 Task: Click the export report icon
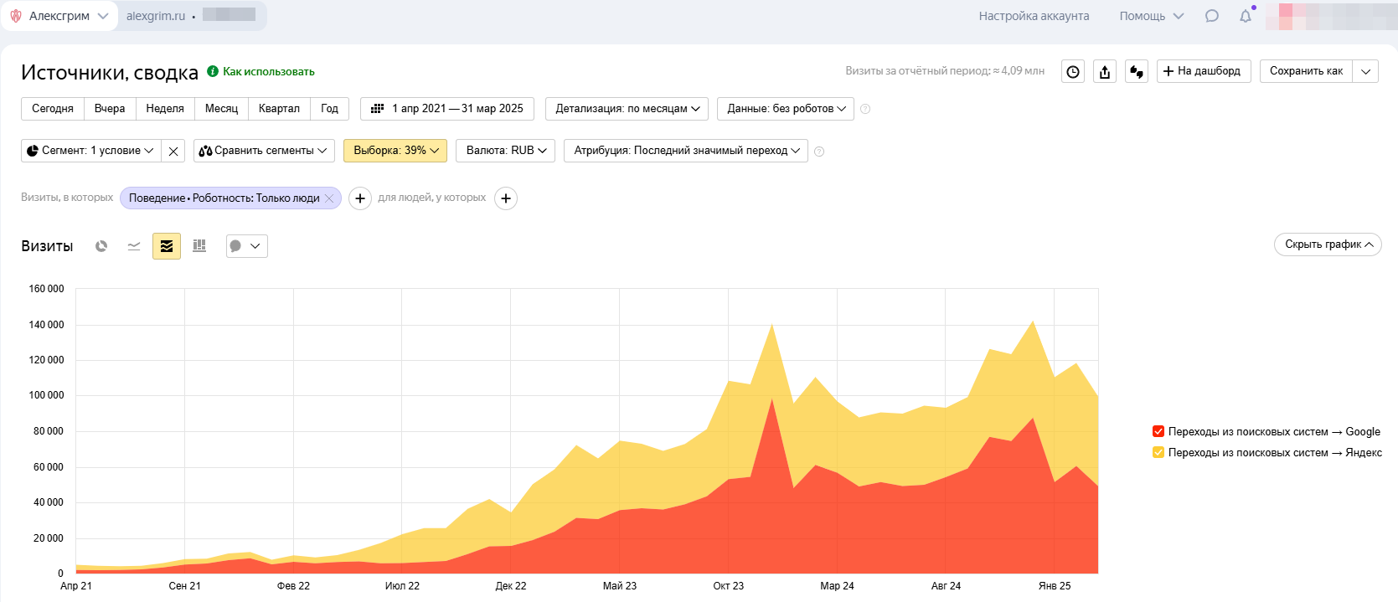1105,72
